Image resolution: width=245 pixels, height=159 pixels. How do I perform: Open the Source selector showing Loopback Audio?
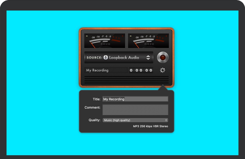coord(119,57)
